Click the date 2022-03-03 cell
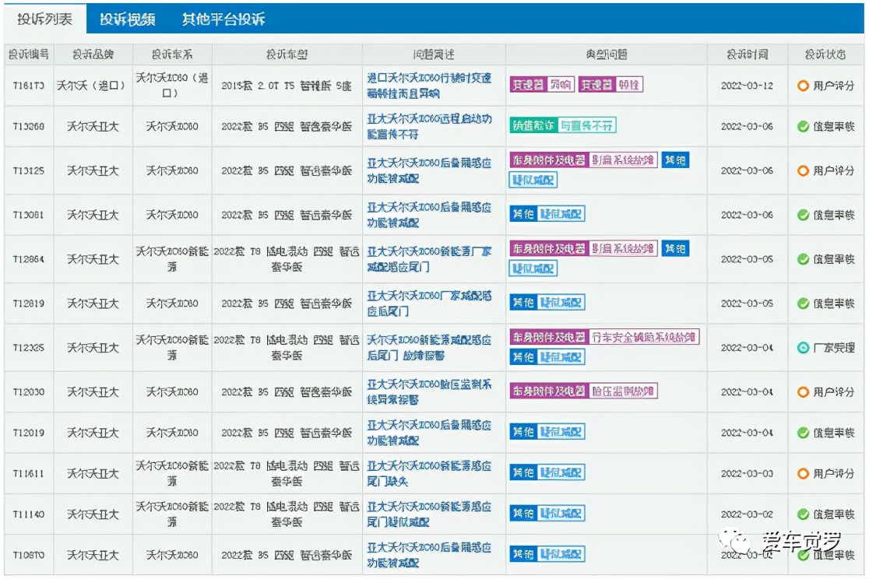869x579 pixels. pos(747,474)
